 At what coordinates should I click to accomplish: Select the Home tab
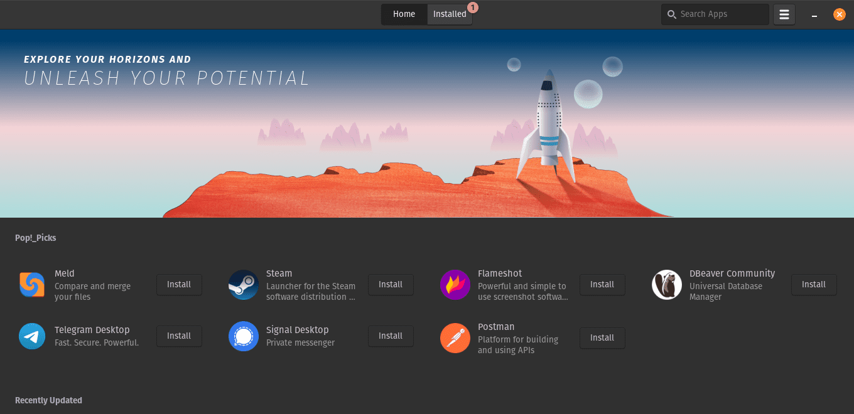[404, 14]
